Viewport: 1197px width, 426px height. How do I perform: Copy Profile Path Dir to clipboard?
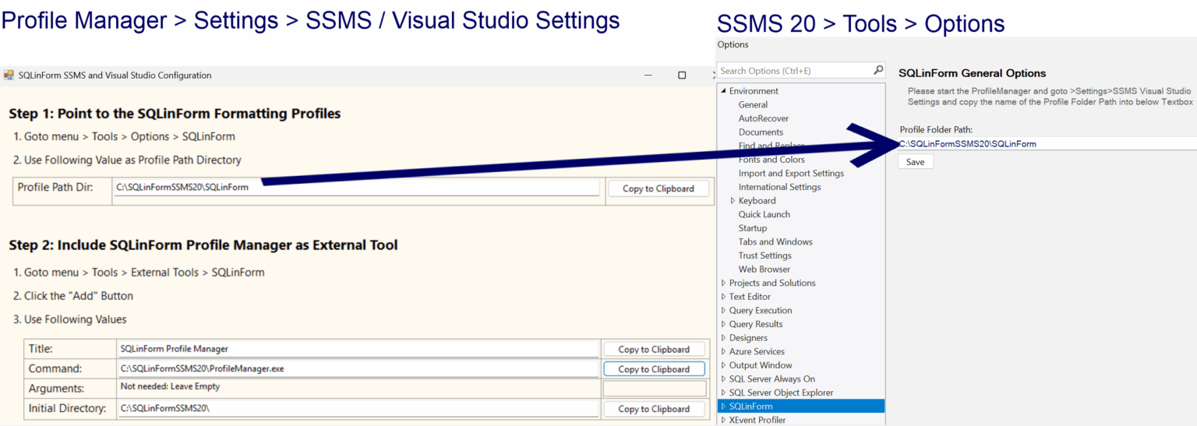(658, 188)
